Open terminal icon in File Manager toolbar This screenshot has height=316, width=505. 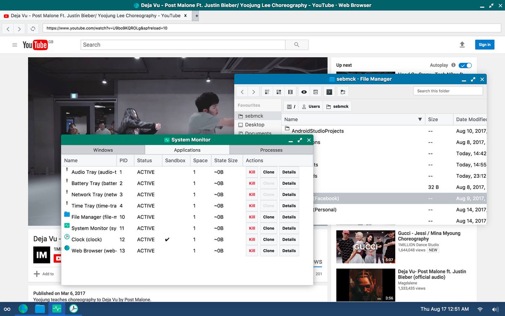(x=329, y=91)
